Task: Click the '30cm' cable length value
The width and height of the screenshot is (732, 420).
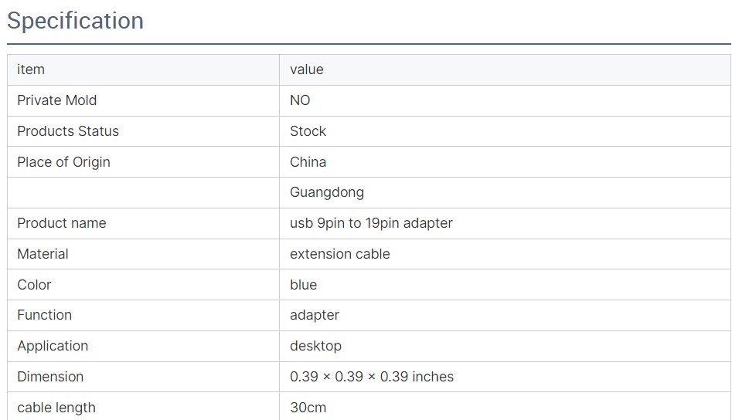Action: (308, 407)
